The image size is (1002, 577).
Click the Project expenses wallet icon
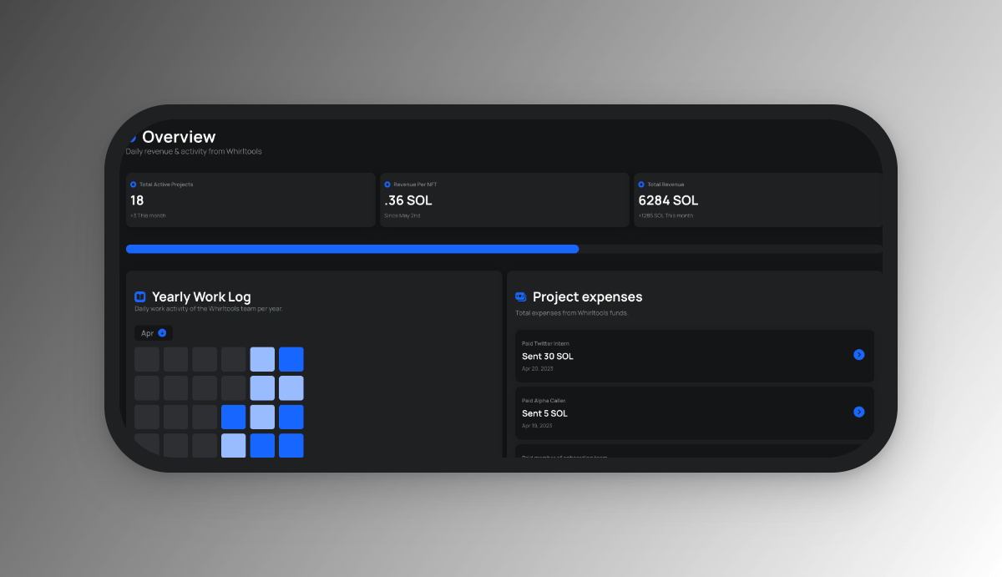coord(521,297)
